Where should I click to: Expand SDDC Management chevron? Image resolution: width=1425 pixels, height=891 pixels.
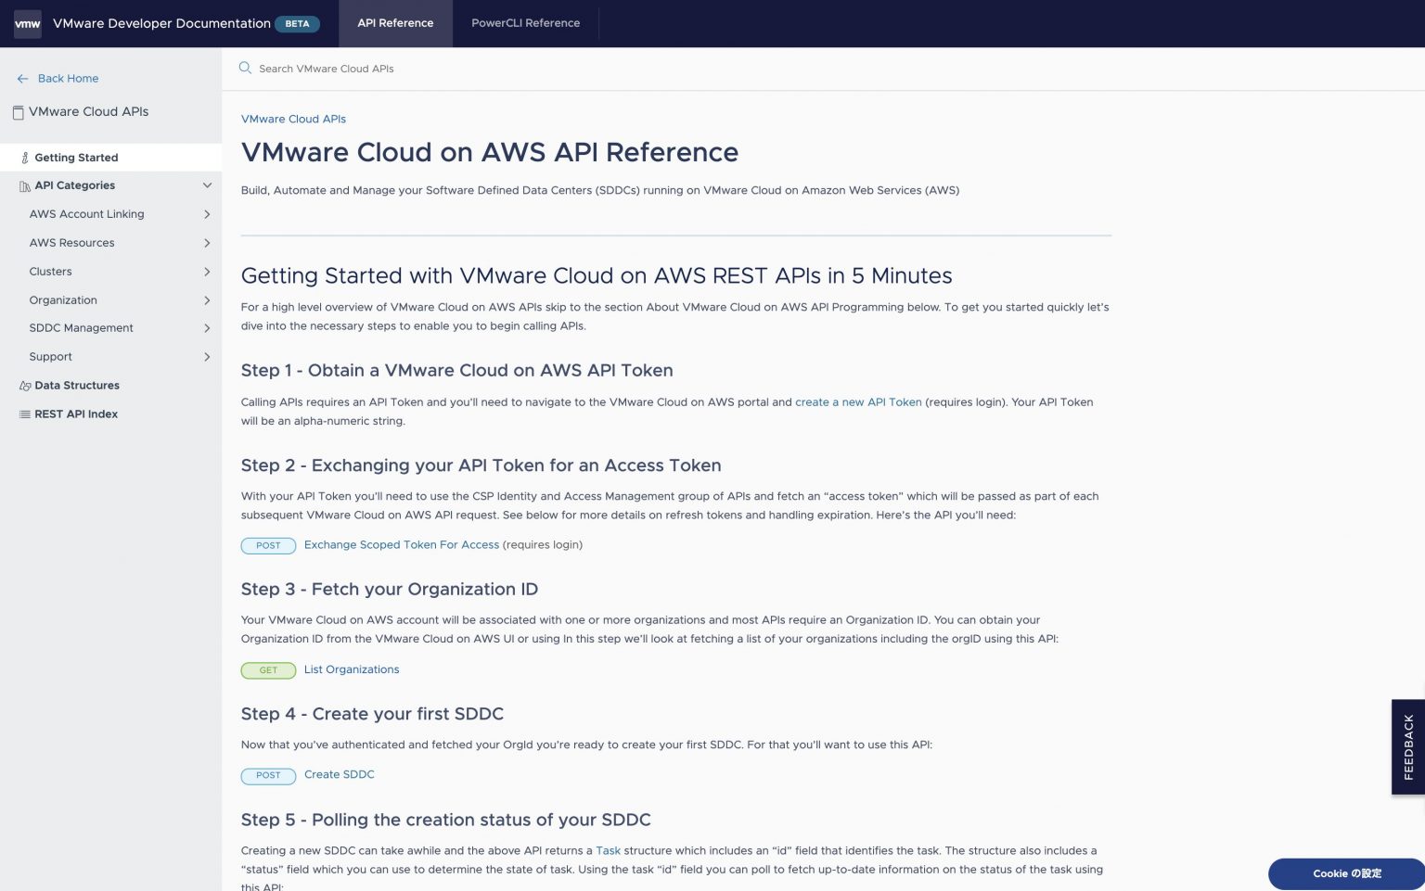tap(207, 328)
